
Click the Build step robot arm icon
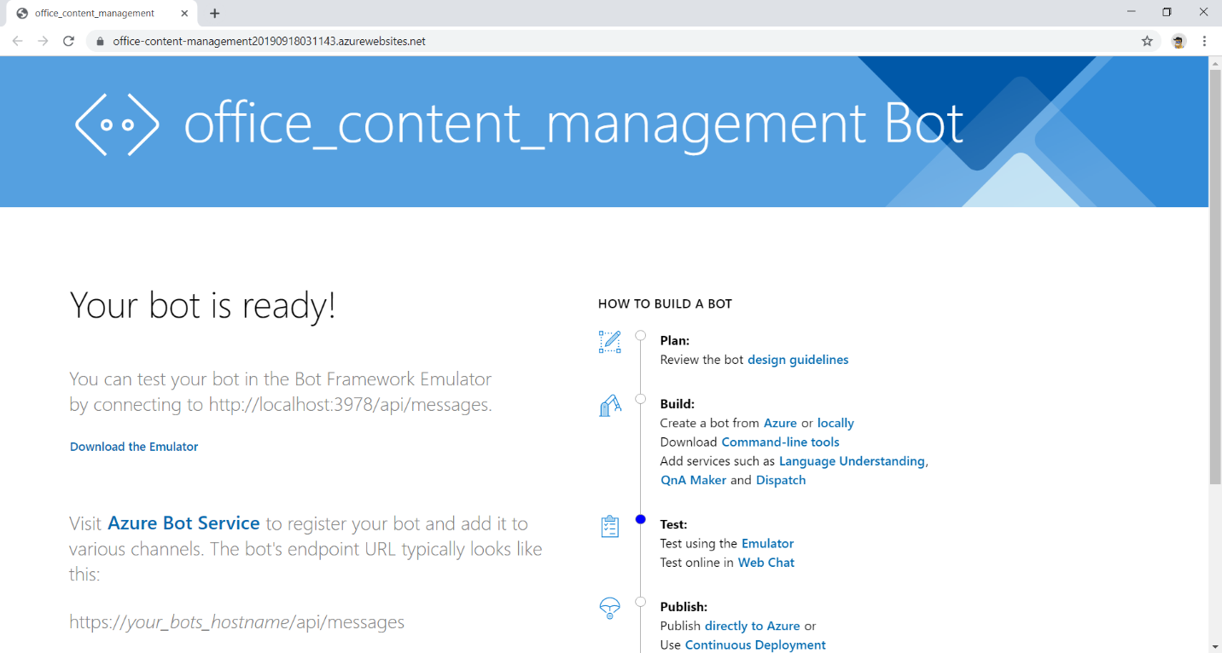tap(609, 407)
